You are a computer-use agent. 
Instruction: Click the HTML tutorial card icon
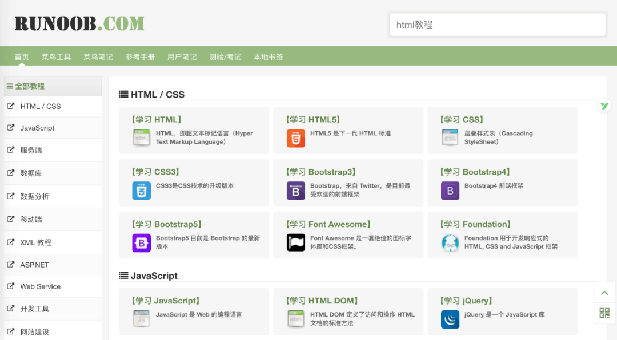click(141, 137)
